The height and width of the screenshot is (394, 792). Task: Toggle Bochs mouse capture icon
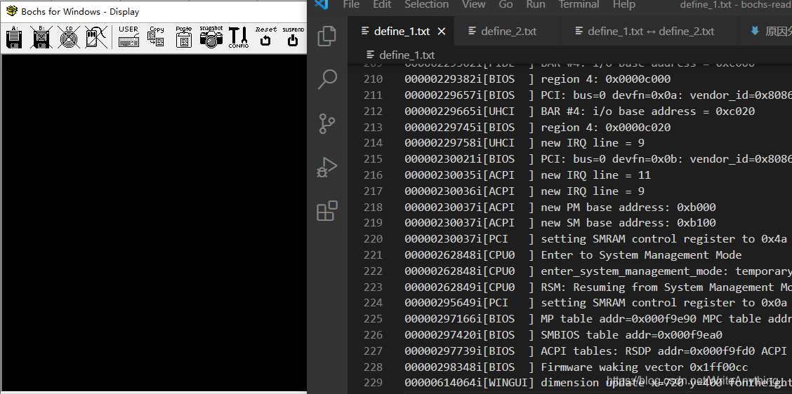[95, 37]
